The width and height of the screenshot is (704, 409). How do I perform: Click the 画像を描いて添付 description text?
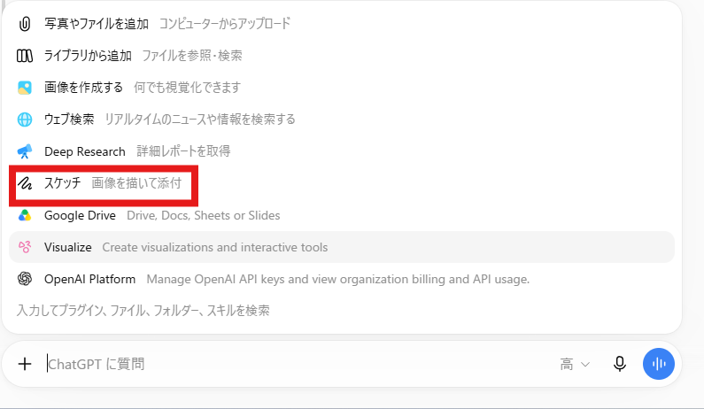136,183
